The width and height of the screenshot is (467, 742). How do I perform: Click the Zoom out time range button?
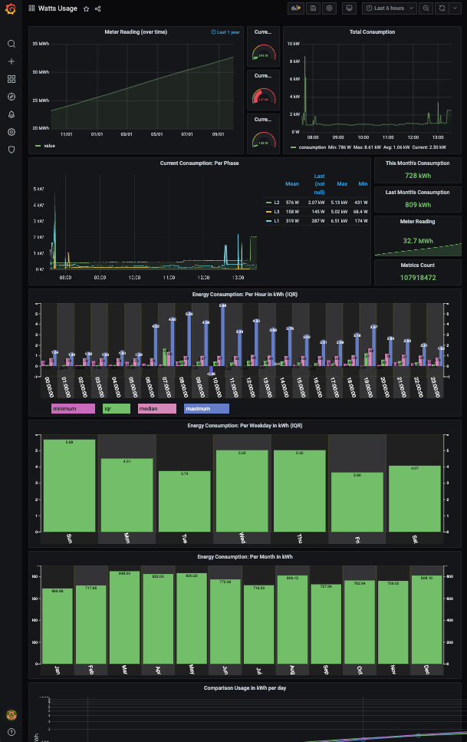[426, 8]
